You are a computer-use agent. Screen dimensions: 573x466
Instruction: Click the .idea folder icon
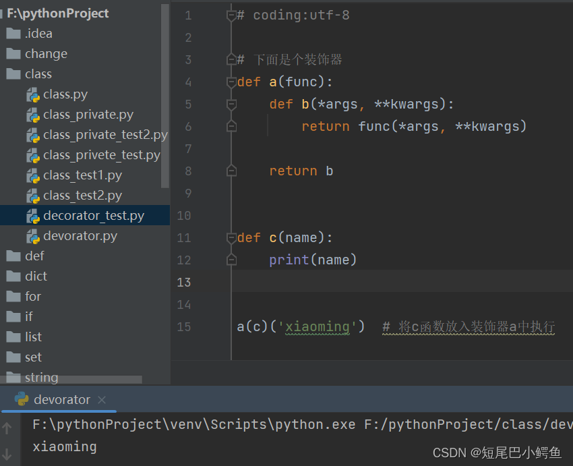pyautogui.click(x=13, y=33)
